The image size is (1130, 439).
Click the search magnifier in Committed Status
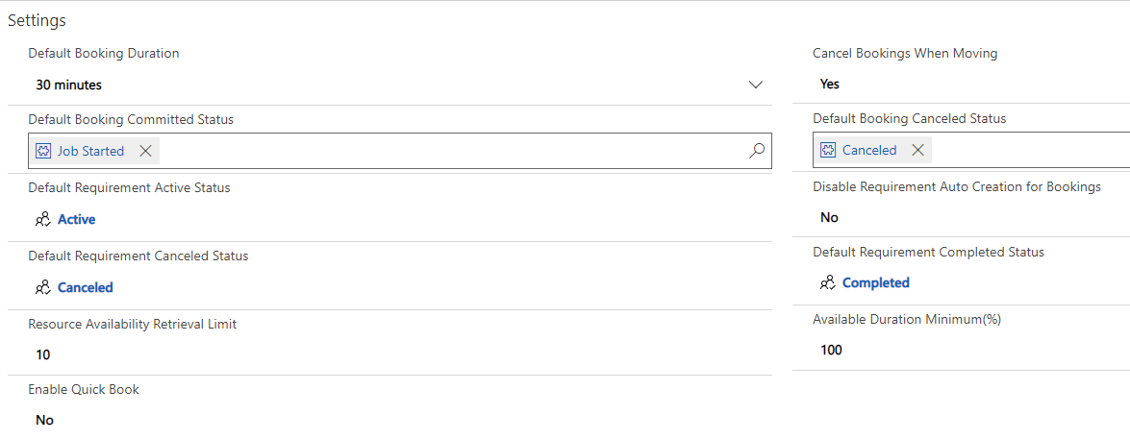pos(757,151)
